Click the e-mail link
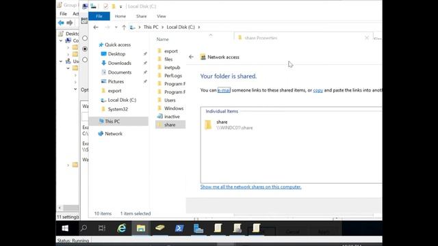This screenshot has width=438, height=246. click(224, 90)
